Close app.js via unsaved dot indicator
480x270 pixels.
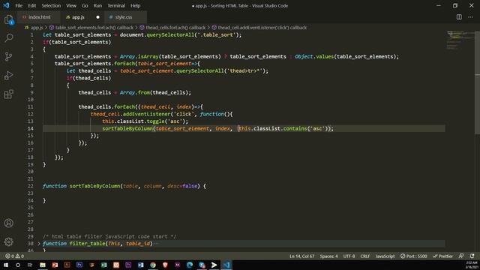point(97,17)
